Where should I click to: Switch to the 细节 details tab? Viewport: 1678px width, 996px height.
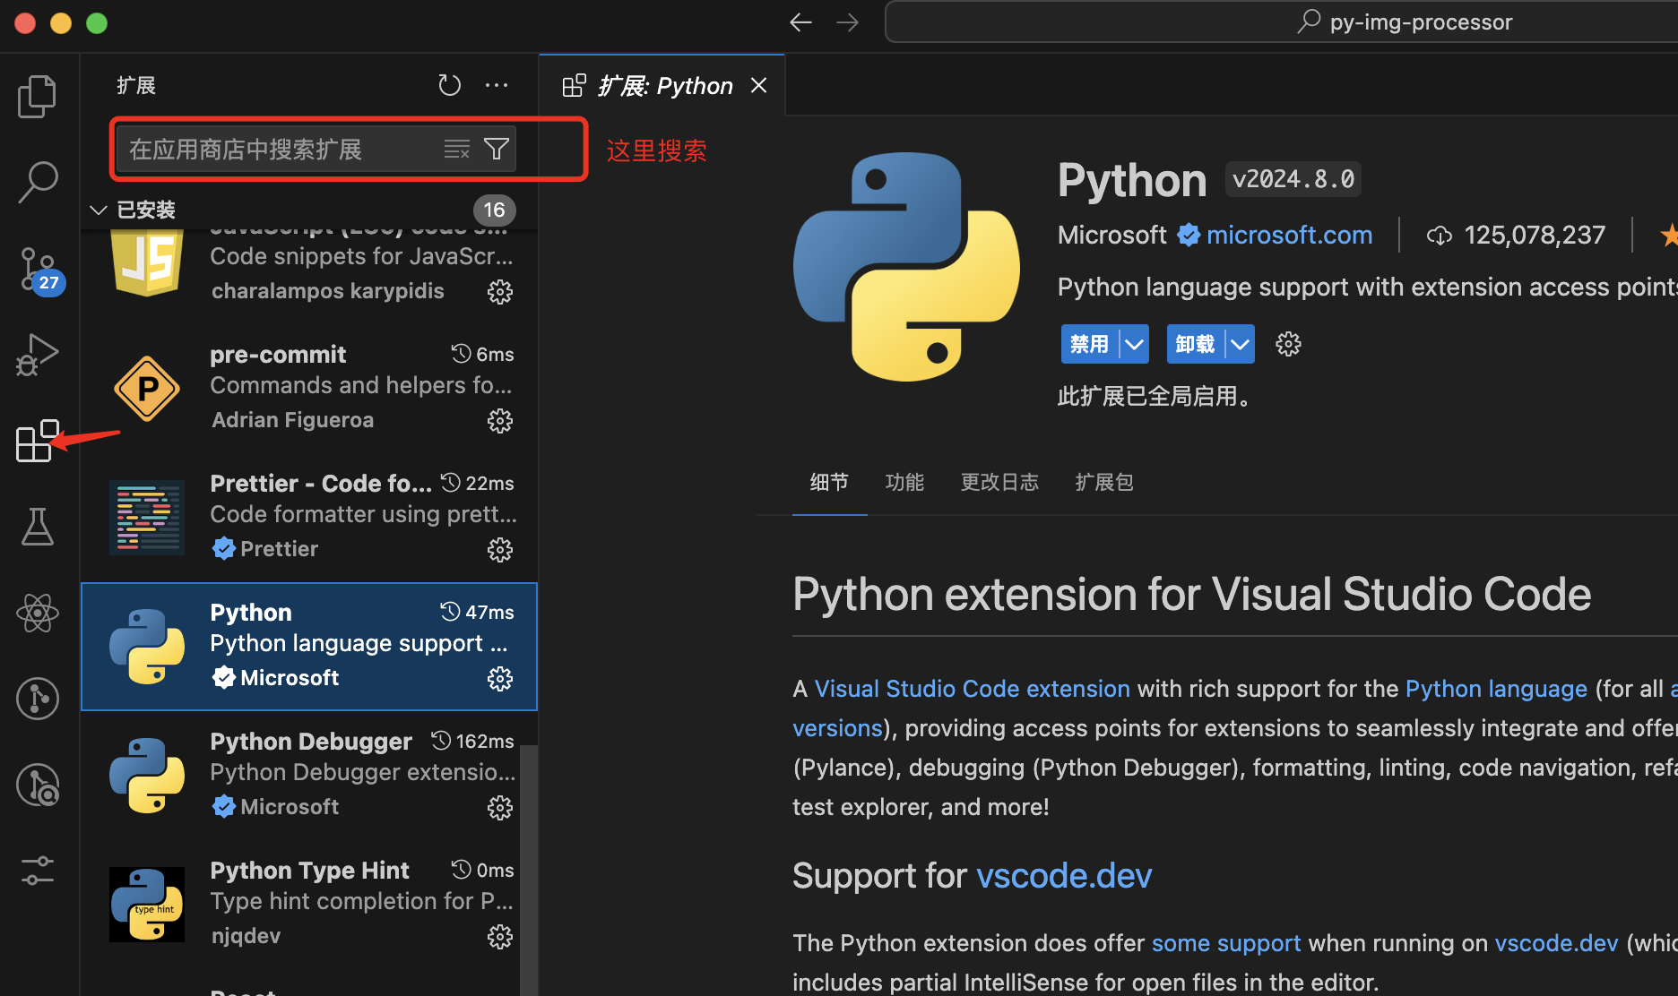coord(829,482)
